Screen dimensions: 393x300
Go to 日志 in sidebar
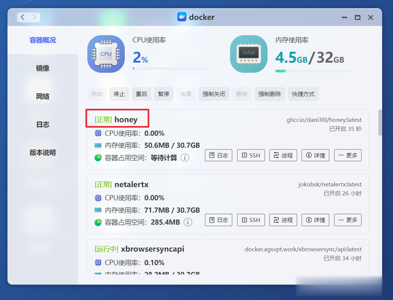pyautogui.click(x=42, y=124)
